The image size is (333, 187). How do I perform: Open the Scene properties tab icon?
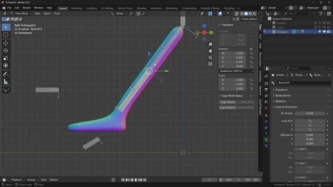(x=266, y=102)
